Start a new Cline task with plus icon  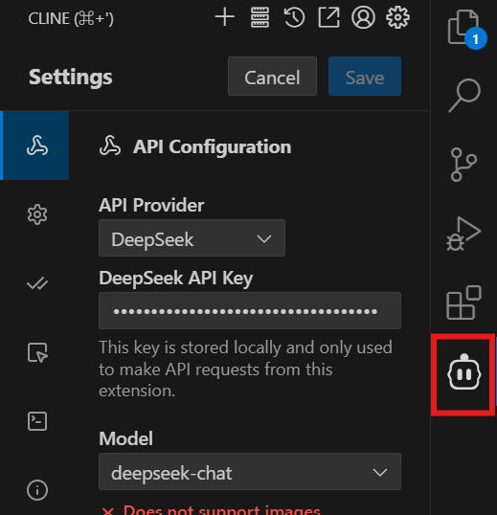225,17
